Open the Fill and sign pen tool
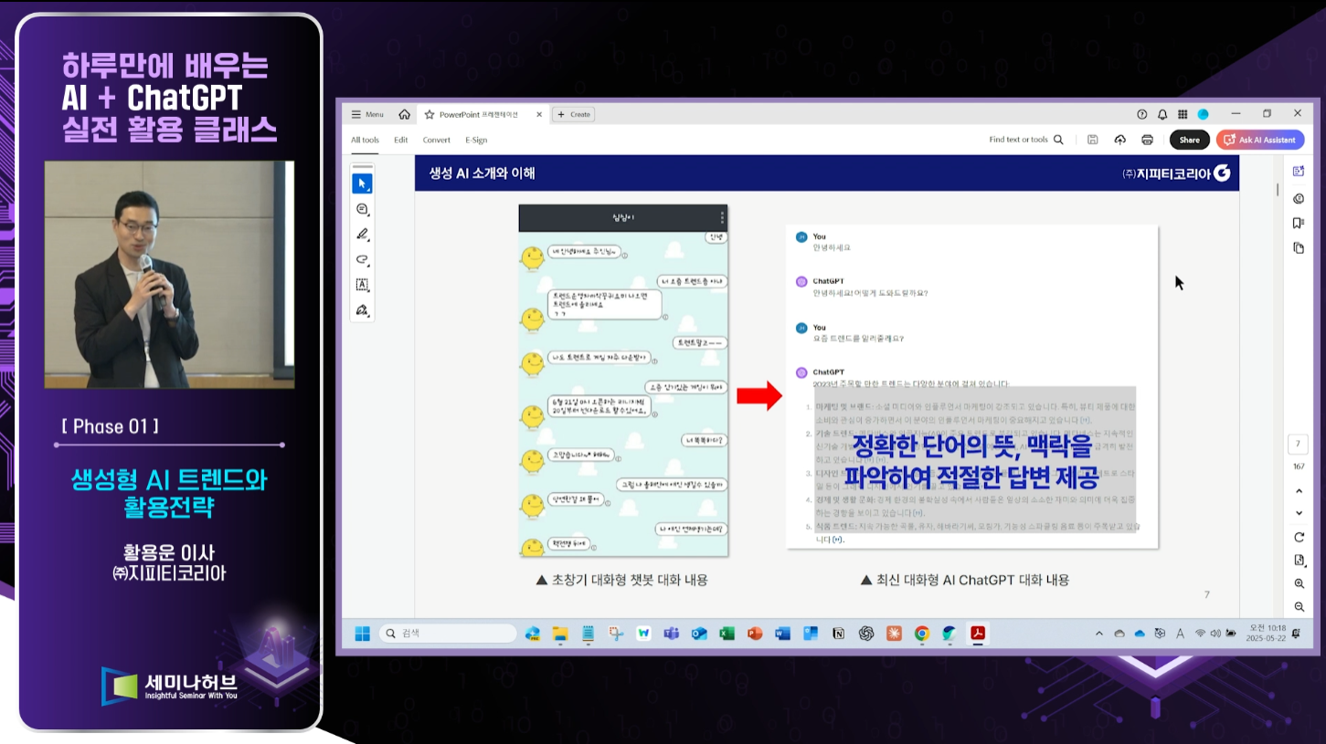Viewport: 1326px width, 744px height. pyautogui.click(x=362, y=310)
